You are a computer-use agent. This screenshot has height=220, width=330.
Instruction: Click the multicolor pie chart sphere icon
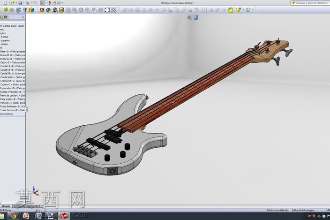(48, 10)
